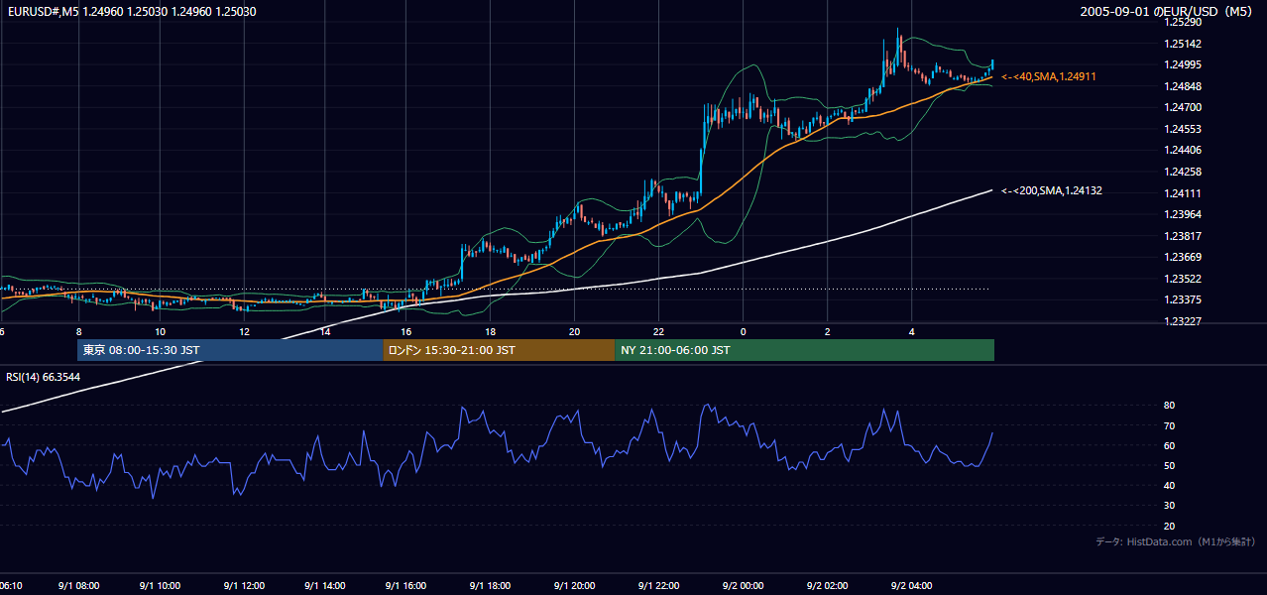Viewport: 1267px width, 595px height.
Task: Click the 9/1 20:00 time axis label
Action: point(573,586)
